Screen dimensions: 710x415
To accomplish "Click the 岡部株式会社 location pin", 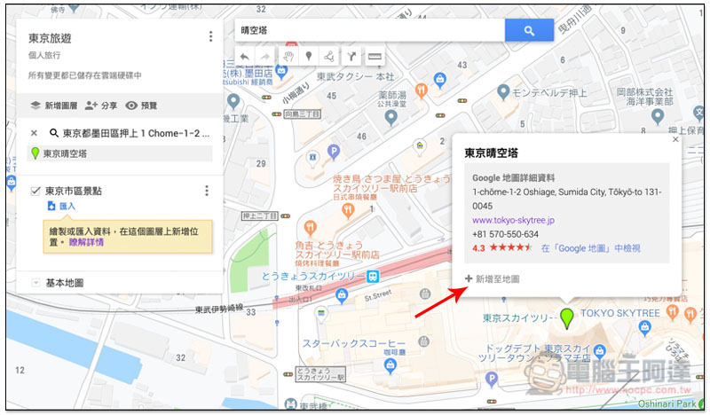I will click(x=657, y=117).
